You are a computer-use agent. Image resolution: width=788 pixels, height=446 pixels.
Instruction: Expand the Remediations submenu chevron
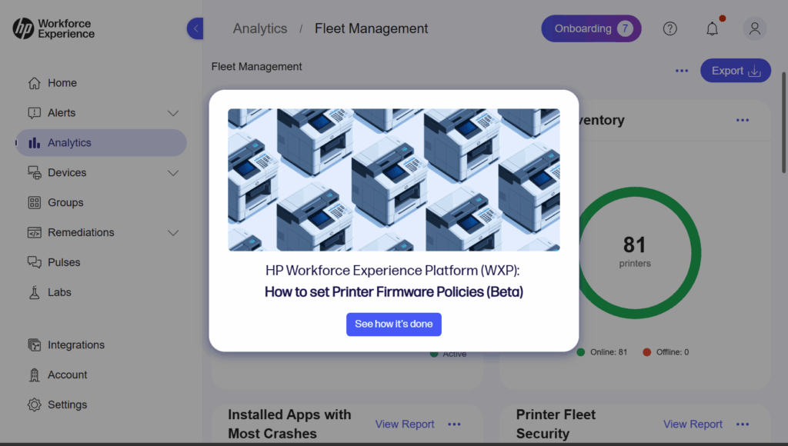point(173,232)
